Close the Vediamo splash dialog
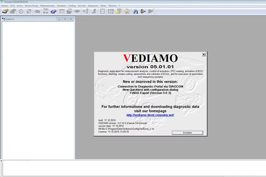Screen dimensions: 266x177 pyautogui.click(x=203, y=54)
